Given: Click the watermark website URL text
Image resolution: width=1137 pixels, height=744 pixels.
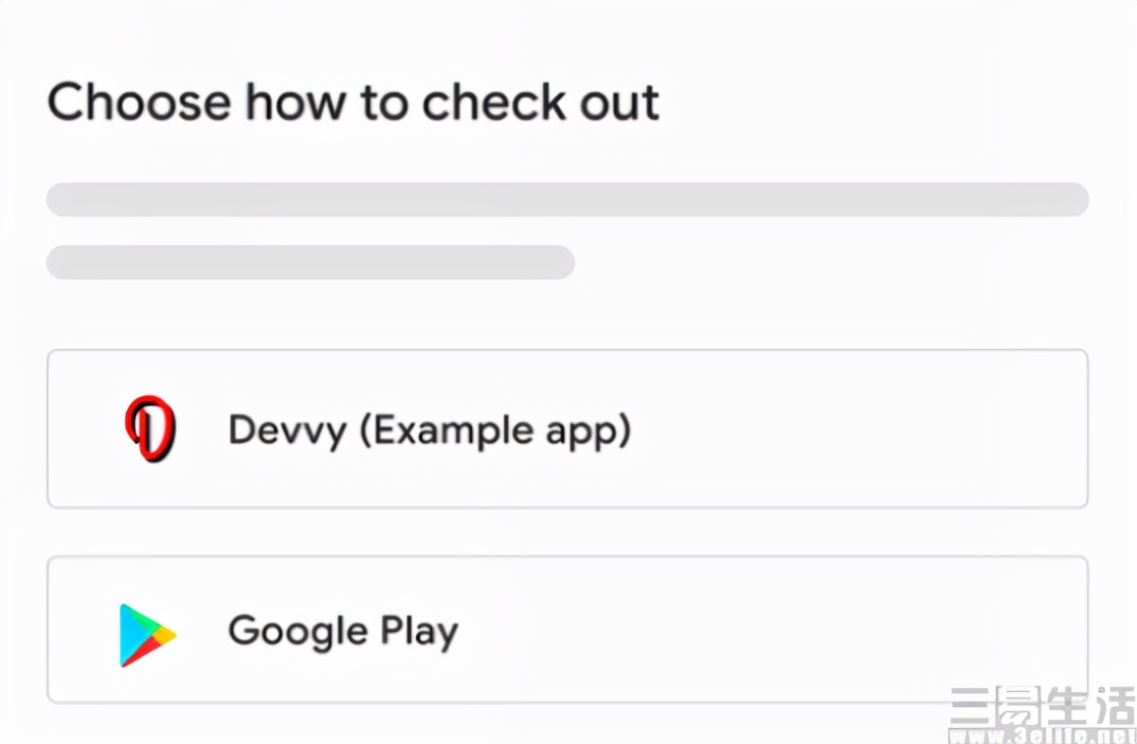Looking at the screenshot, I should tap(1042, 735).
